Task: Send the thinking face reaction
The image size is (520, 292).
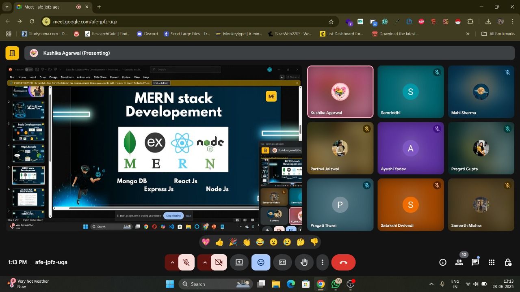Action: pyautogui.click(x=301, y=242)
